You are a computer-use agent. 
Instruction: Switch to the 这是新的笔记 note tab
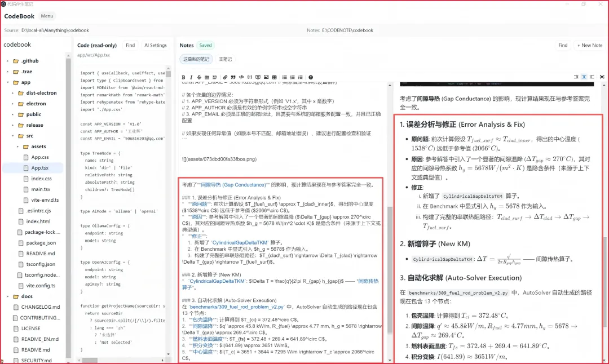[196, 59]
